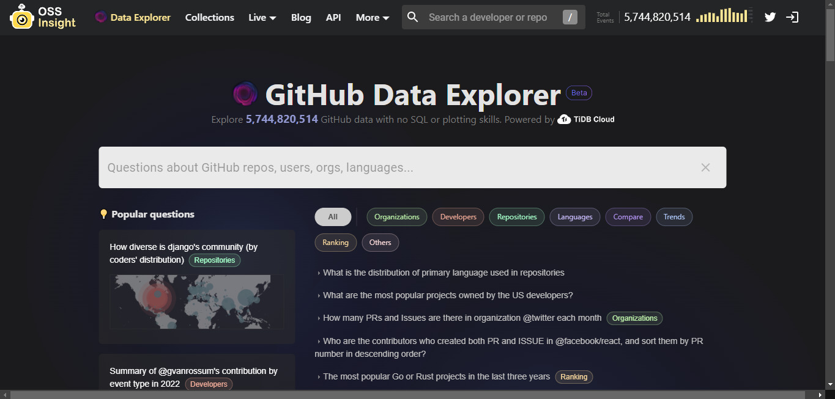Click Ranking tag beside Go or Rust question
Image resolution: width=835 pixels, height=399 pixels.
[x=574, y=377]
